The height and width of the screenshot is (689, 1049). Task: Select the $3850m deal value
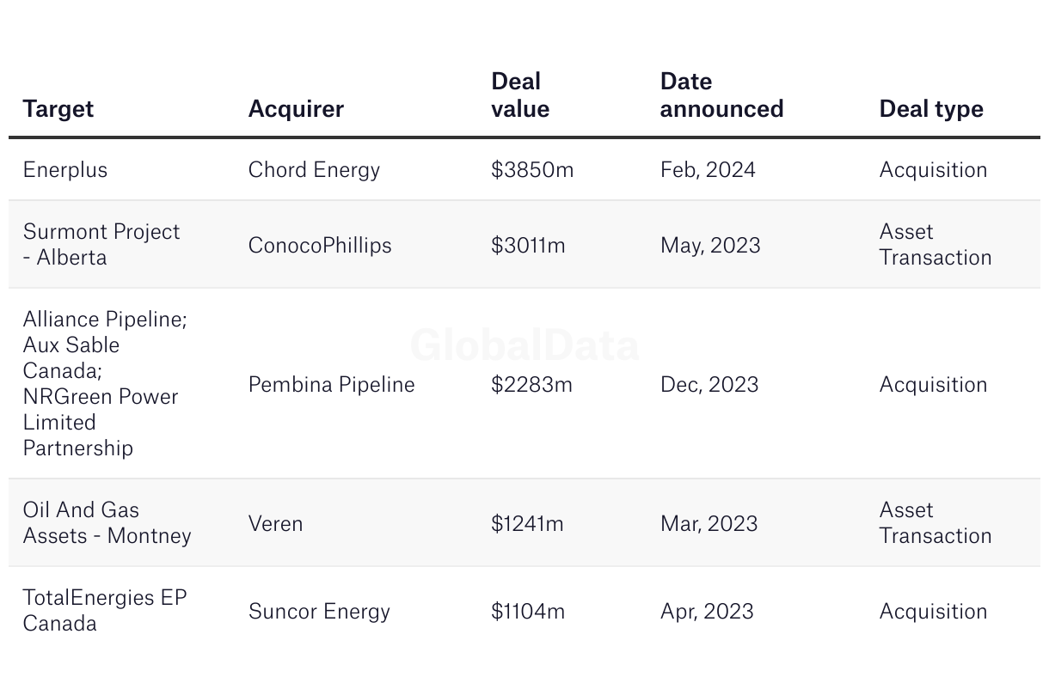pos(532,169)
